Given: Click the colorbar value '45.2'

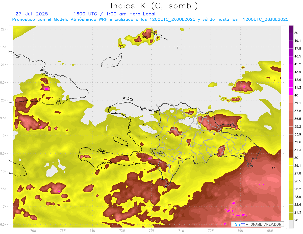Looking at the screenshot, I should click(298, 64).
